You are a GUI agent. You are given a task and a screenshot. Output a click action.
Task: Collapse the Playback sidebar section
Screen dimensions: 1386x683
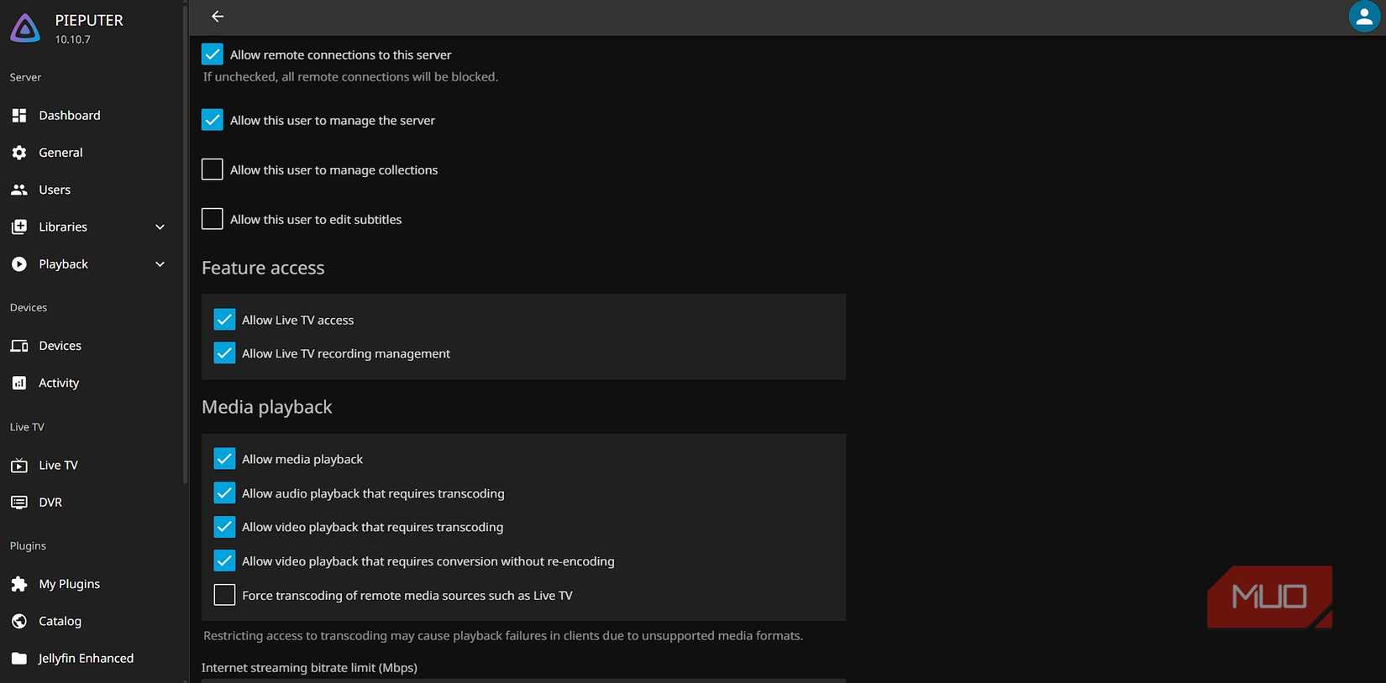(x=160, y=263)
